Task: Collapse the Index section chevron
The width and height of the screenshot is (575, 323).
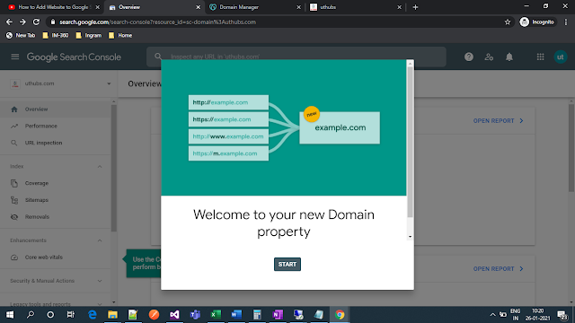Action: point(100,167)
